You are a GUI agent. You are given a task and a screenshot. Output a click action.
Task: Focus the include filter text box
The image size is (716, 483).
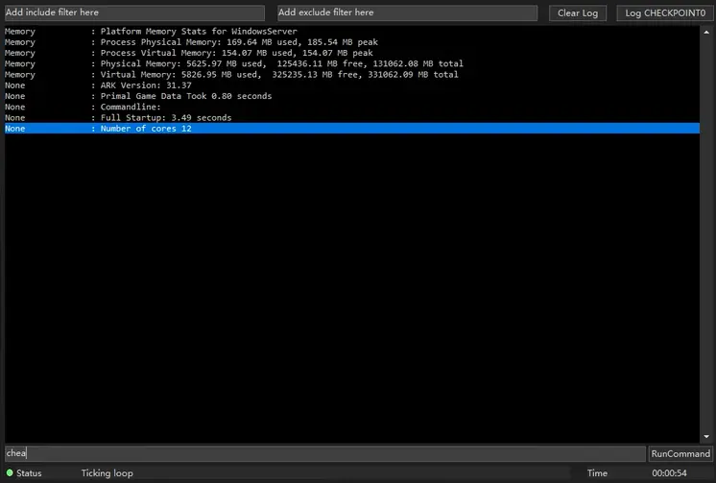pyautogui.click(x=134, y=13)
